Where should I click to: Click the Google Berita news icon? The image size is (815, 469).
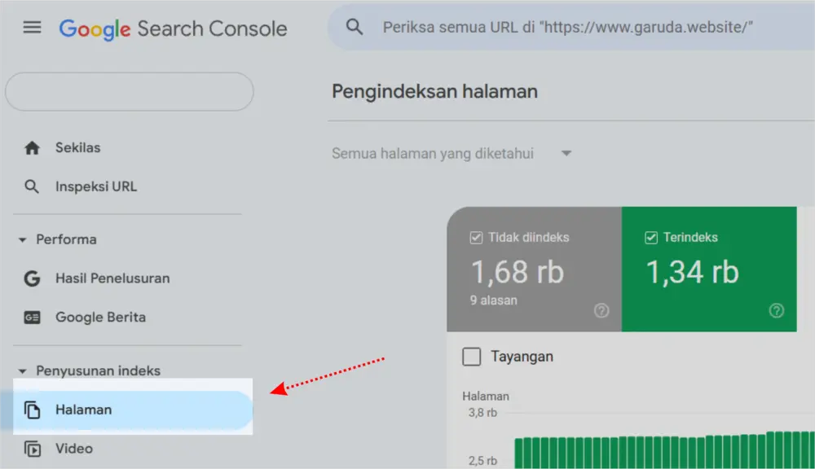click(32, 318)
